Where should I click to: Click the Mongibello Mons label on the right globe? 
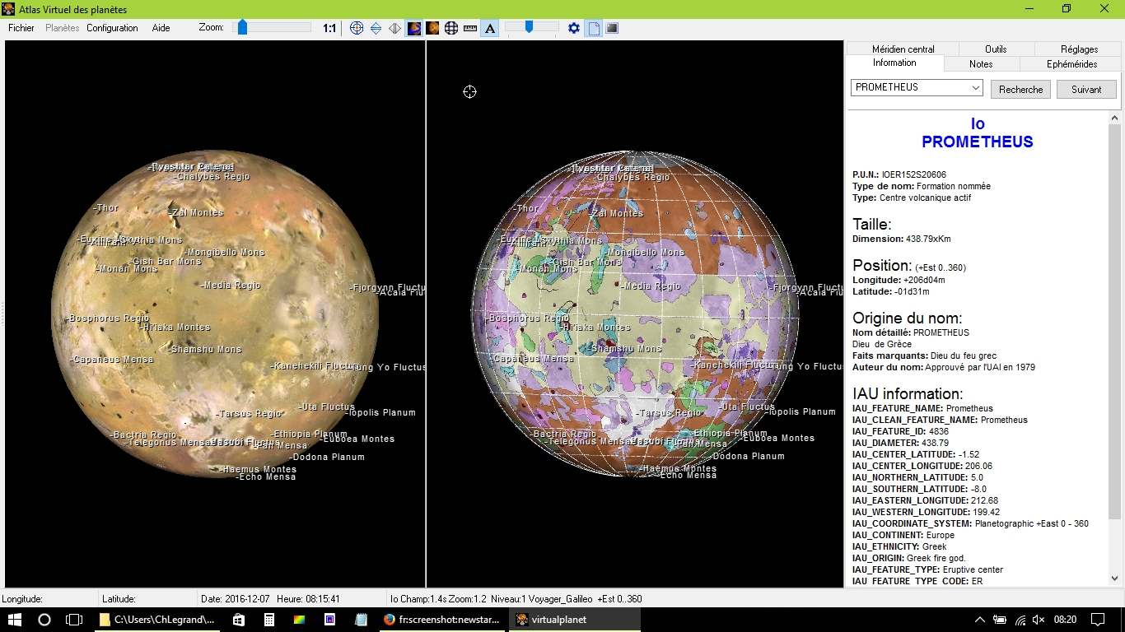[x=643, y=253]
